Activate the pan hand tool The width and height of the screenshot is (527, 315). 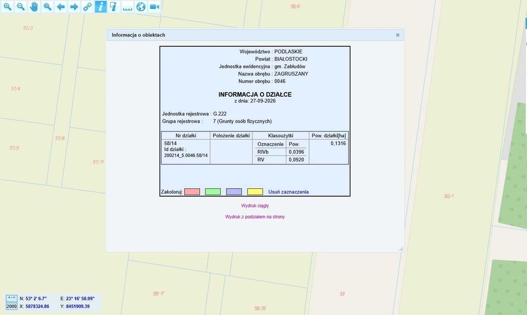pyautogui.click(x=34, y=7)
